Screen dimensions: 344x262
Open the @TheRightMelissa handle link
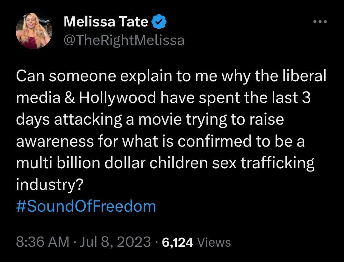[x=124, y=40]
